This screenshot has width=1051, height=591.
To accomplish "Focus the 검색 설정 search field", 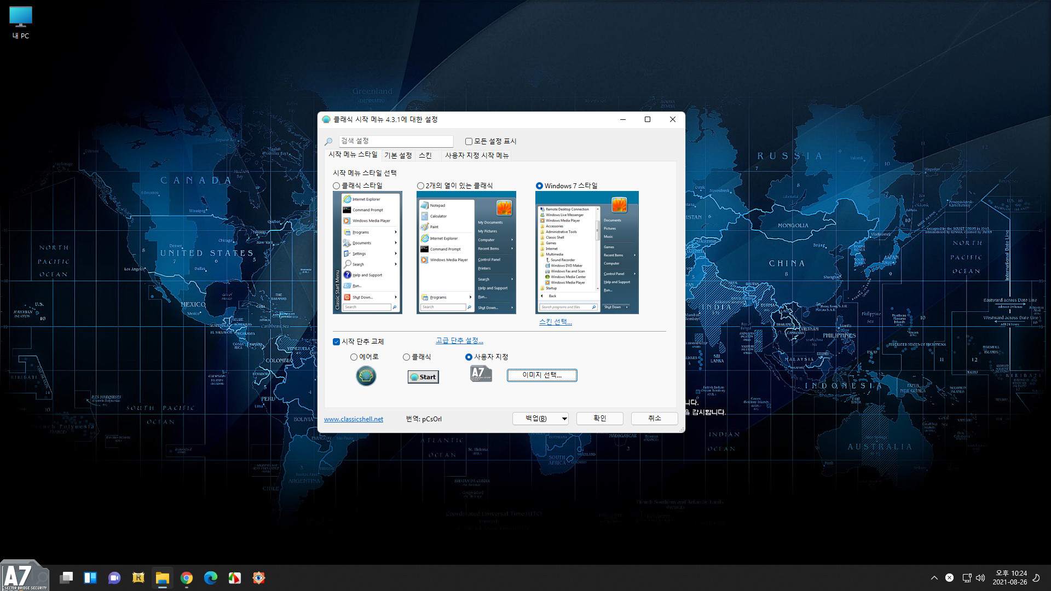I will (x=396, y=141).
